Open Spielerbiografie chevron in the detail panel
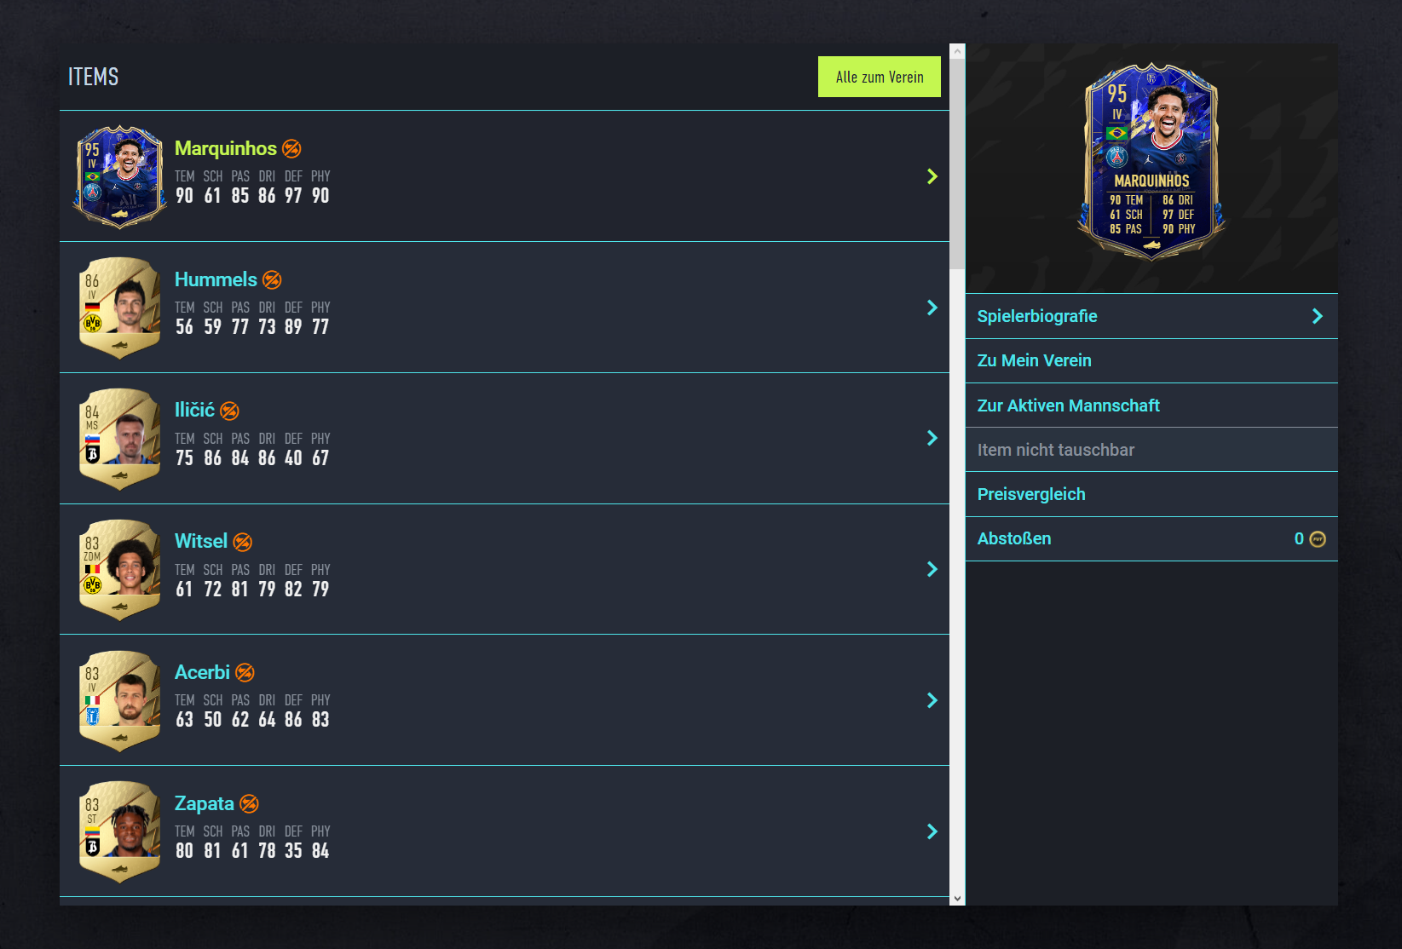The image size is (1402, 949). click(1317, 316)
